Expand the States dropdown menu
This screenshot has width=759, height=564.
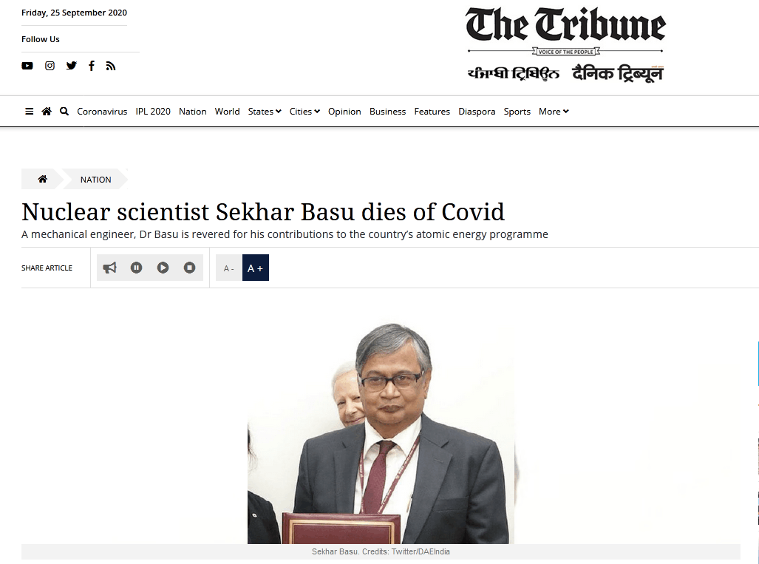265,112
